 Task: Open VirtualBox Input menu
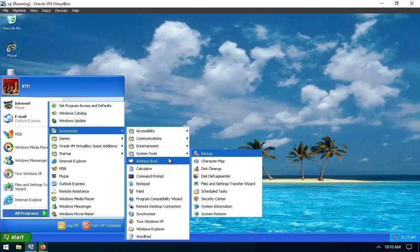46,10
